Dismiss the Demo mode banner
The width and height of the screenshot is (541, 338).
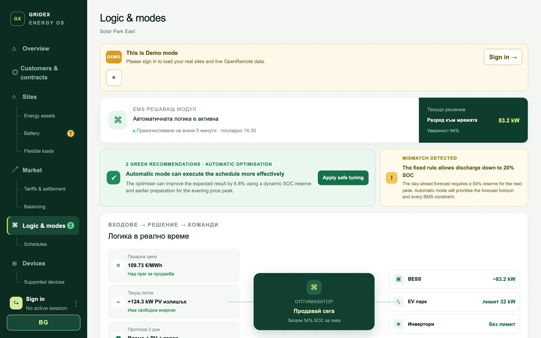pos(114,78)
